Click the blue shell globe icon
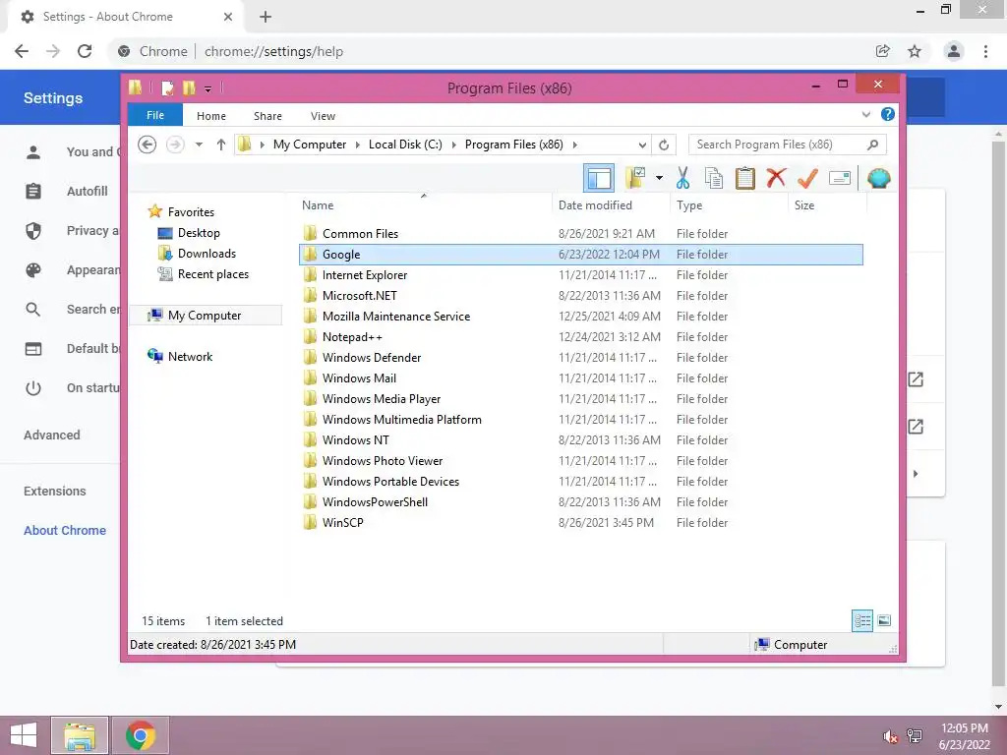This screenshot has height=755, width=1007. pyautogui.click(x=878, y=178)
